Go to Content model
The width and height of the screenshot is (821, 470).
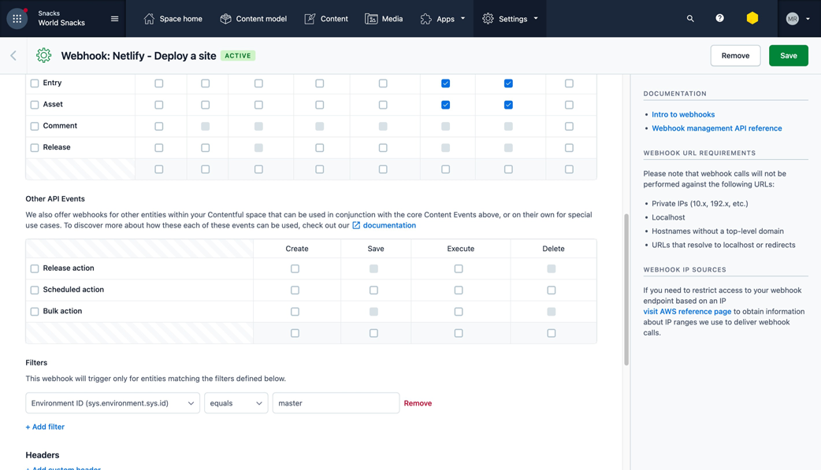point(254,19)
